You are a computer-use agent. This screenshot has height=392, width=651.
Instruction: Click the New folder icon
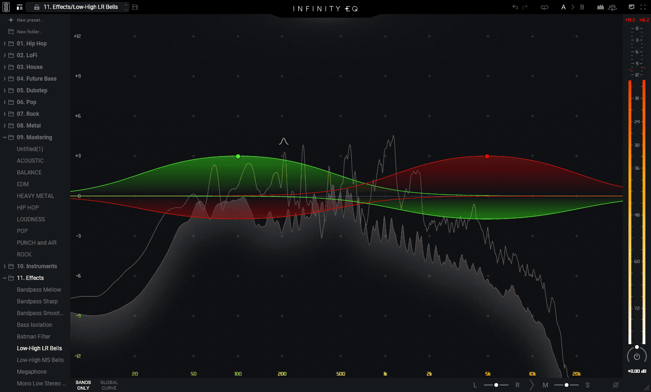click(x=11, y=32)
